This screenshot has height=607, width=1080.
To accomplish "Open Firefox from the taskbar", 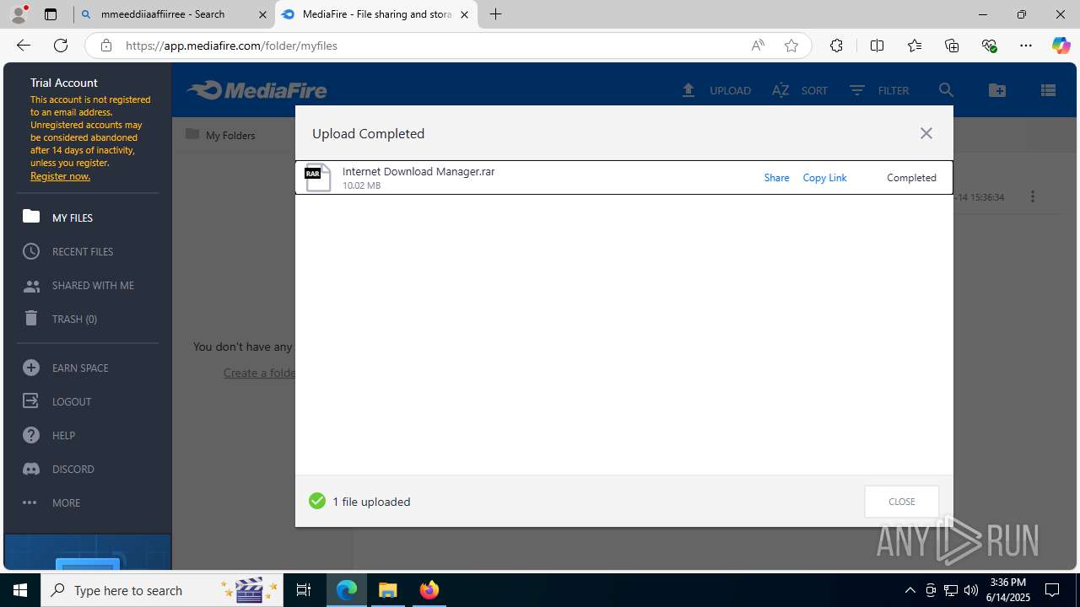I will click(x=429, y=590).
